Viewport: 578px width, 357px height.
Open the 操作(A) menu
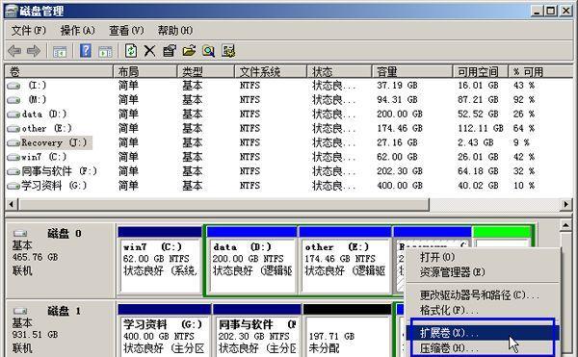(x=77, y=30)
